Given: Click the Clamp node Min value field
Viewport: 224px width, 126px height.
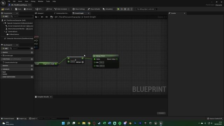Looking at the screenshot, I should [x=101, y=62].
